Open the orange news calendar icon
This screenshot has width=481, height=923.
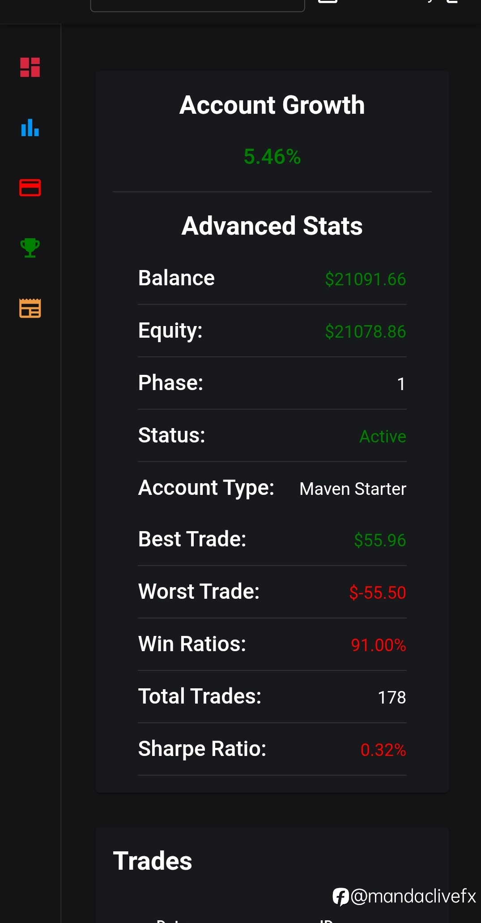30,308
